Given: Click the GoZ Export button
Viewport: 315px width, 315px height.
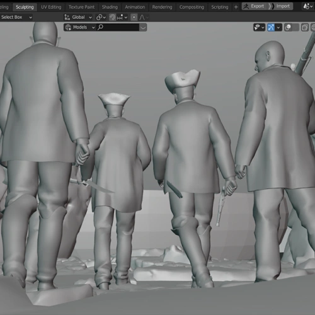Looking at the screenshot, I should 255,6.
